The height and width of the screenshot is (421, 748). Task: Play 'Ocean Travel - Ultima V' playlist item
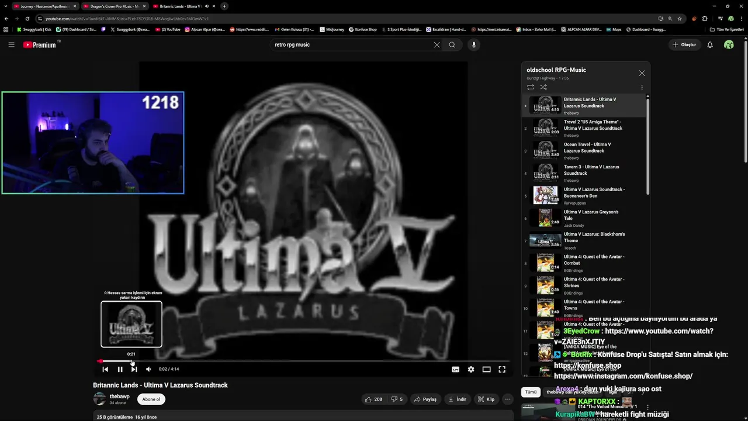pos(583,151)
